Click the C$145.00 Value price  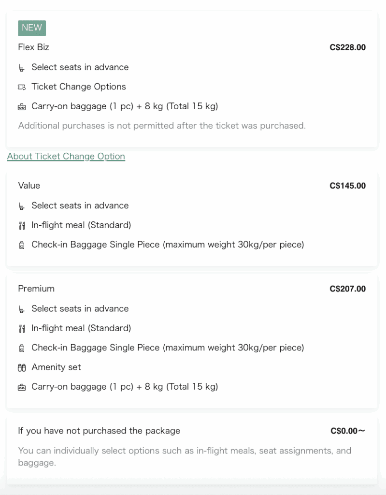coord(347,186)
